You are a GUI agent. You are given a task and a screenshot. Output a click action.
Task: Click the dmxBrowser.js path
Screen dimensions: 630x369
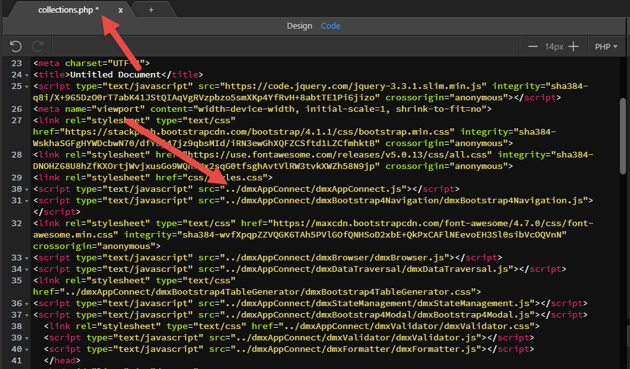click(x=334, y=257)
